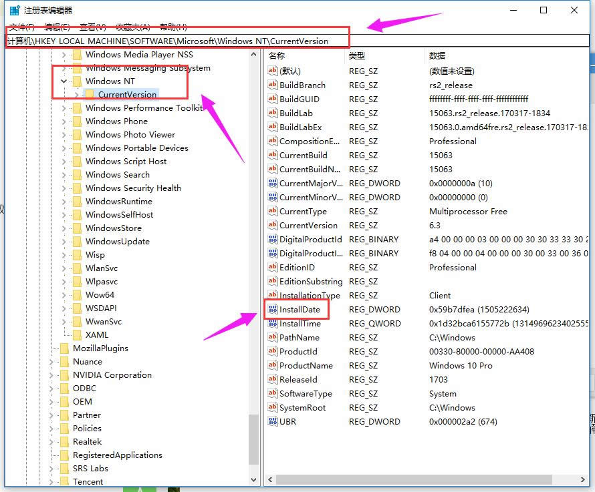
Task: Click the tree pane vertical scrollbar down arrow
Action: pyautogui.click(x=254, y=479)
